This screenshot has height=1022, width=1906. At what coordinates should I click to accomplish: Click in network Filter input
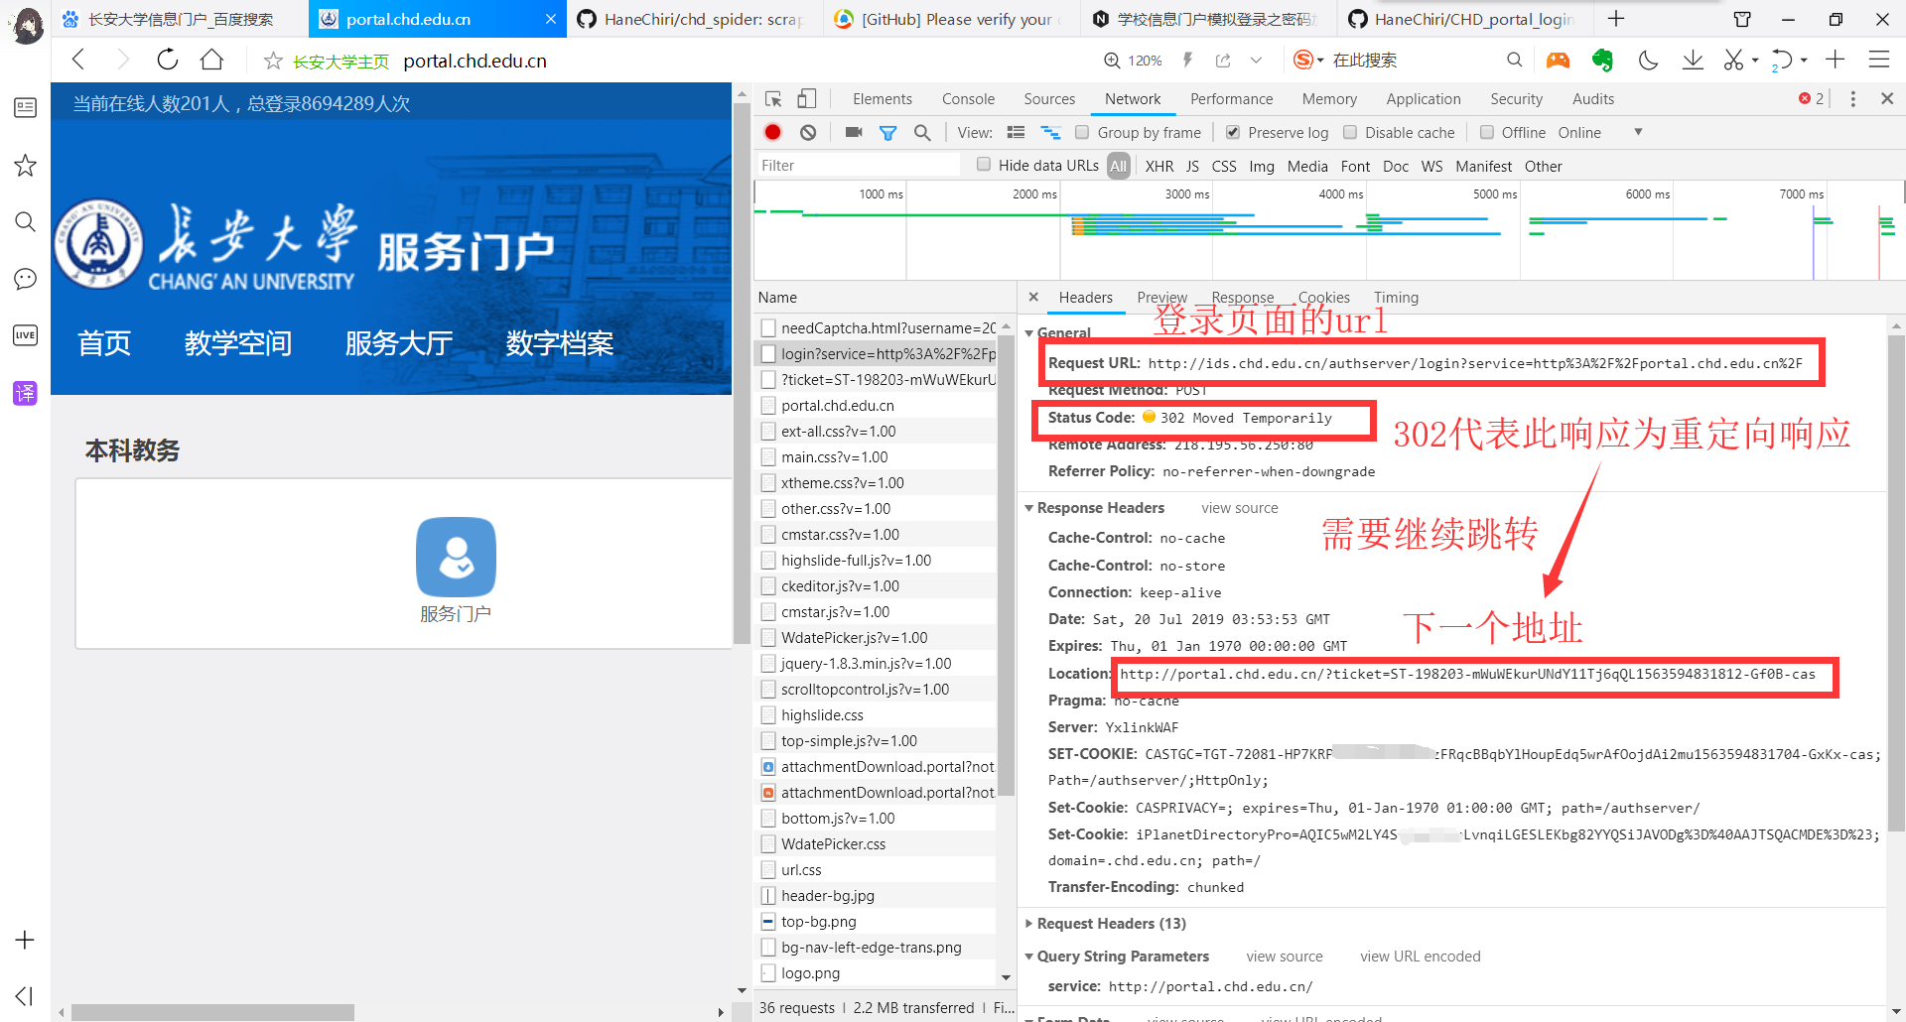[859, 166]
